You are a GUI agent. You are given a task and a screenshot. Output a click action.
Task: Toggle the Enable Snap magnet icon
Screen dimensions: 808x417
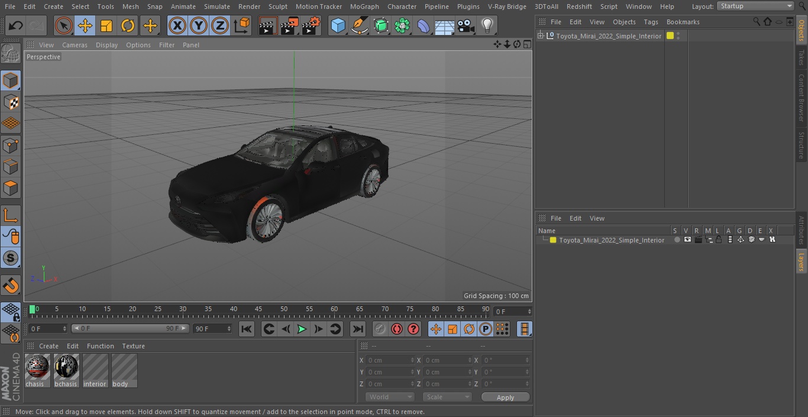point(11,286)
